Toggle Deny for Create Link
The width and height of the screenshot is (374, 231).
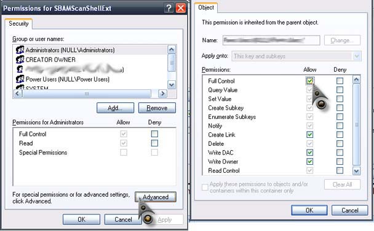[340, 135]
